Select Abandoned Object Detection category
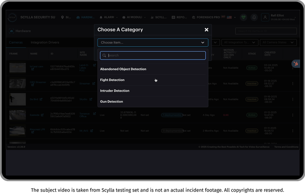Screen dimensions: 305x195 [153, 69]
